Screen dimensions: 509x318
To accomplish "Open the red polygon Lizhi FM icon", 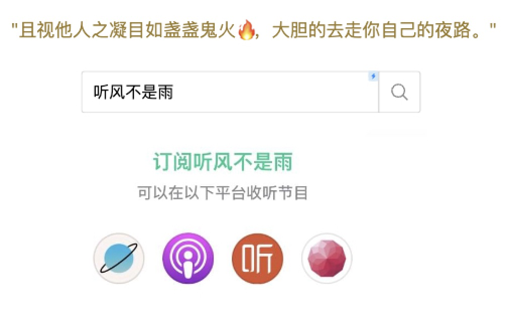I will coord(327,258).
